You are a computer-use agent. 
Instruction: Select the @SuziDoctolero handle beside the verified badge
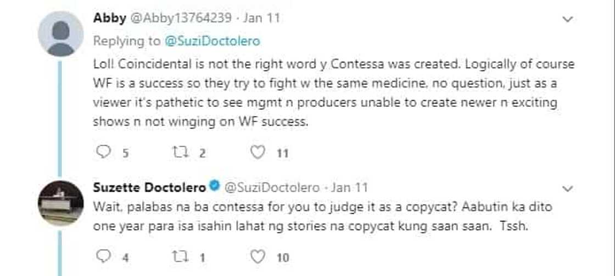pyautogui.click(x=271, y=187)
